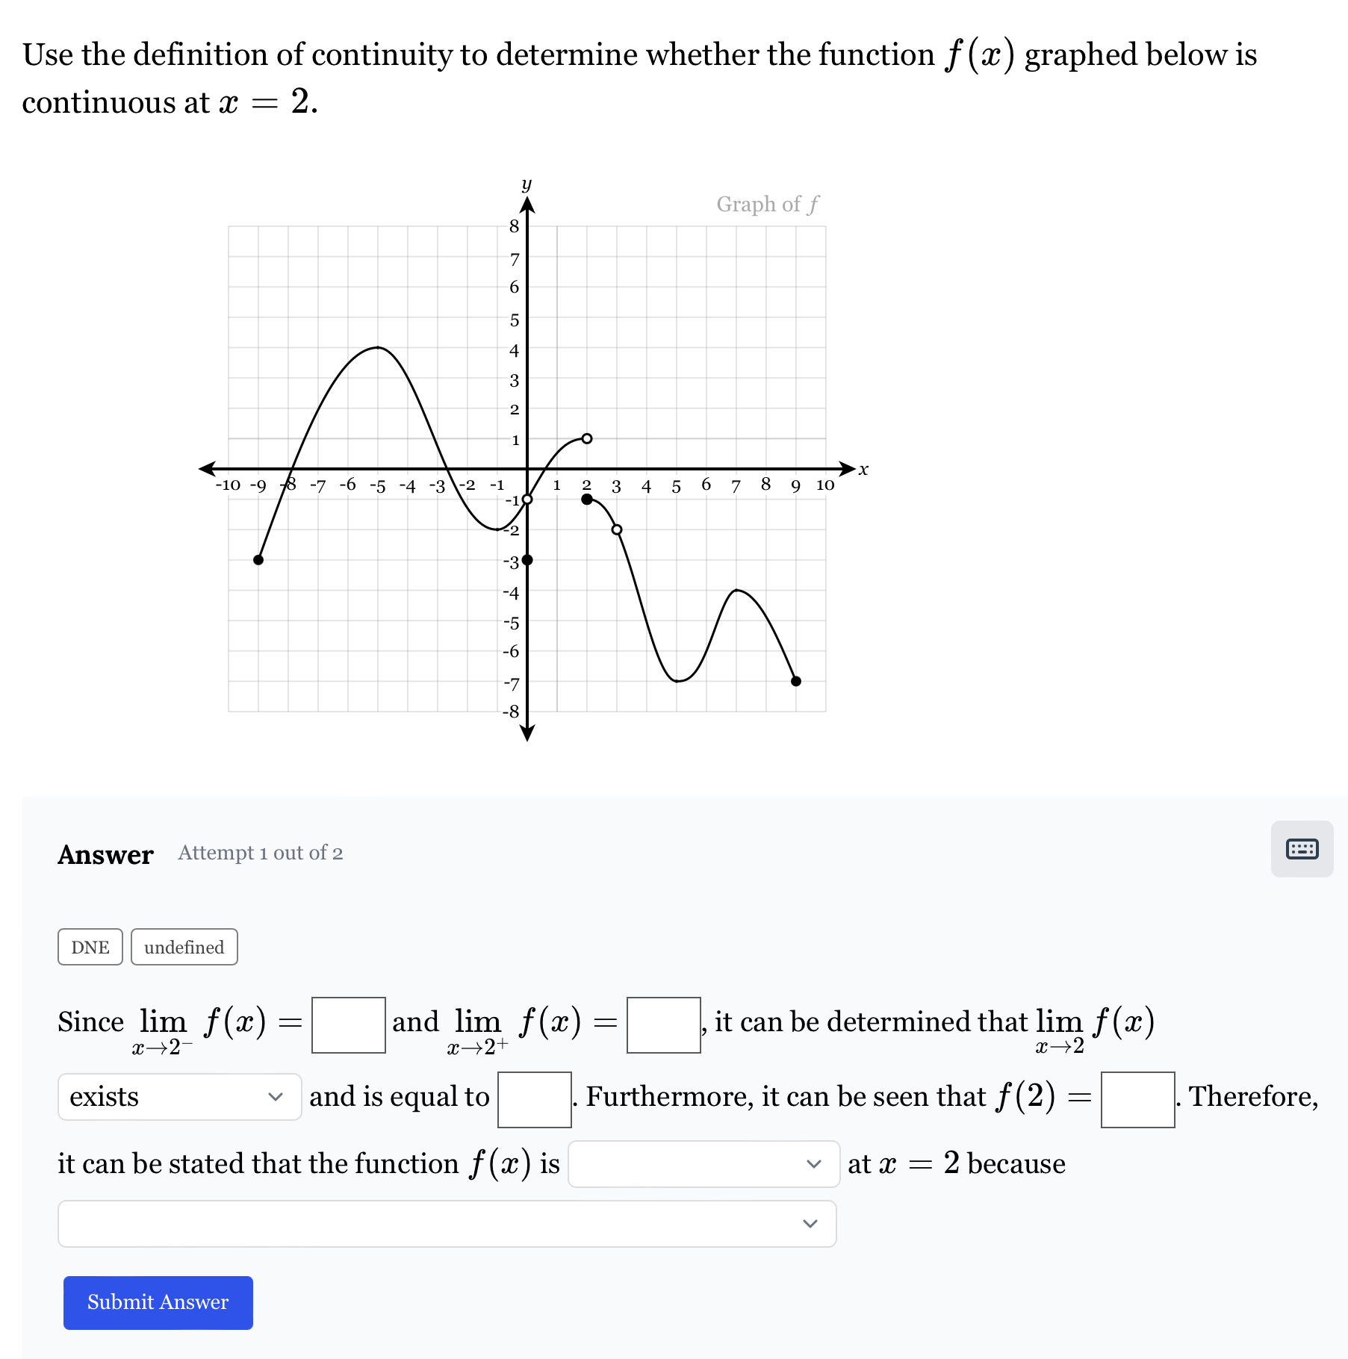
Task: Click the Submit Answer button
Action: (x=158, y=1302)
